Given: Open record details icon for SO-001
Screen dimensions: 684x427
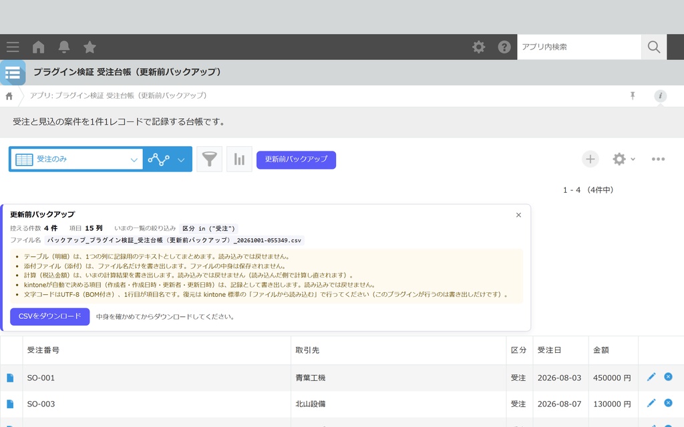Looking at the screenshot, I should (x=10, y=378).
